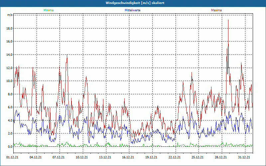266x166 pixels.
Task: Click the 16.12.21 date label
Action: [128, 157]
